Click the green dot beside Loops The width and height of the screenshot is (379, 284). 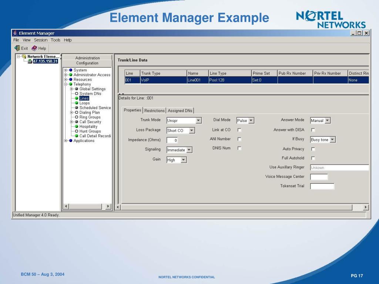(x=77, y=103)
